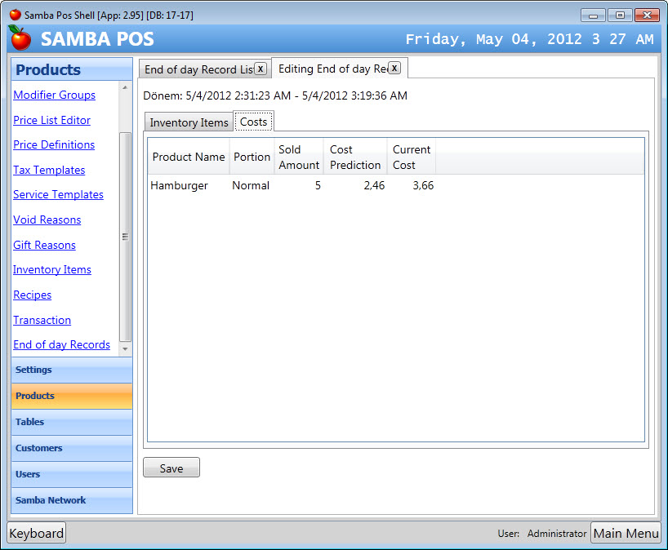Image resolution: width=668 pixels, height=550 pixels.
Task: Open Service Templates link
Action: pyautogui.click(x=58, y=194)
